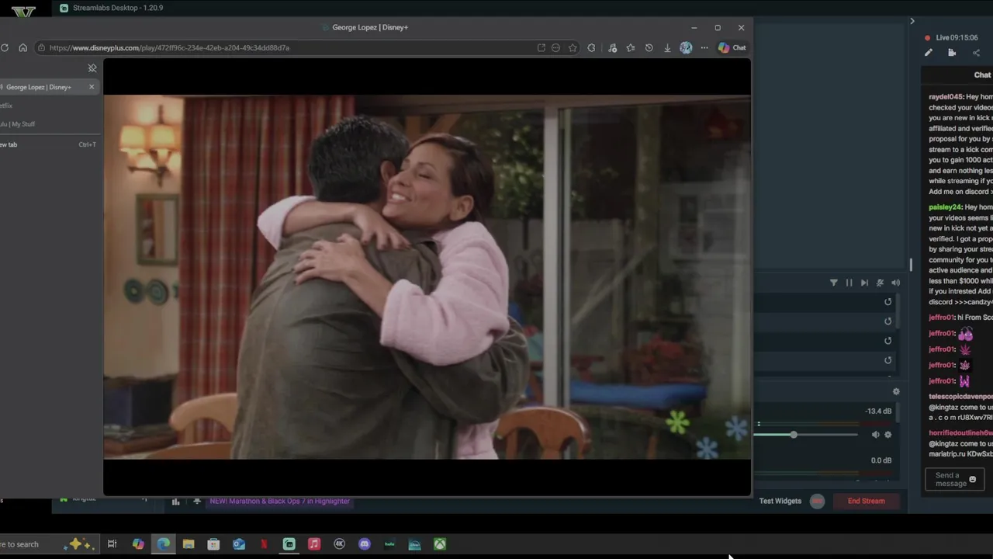Viewport: 993px width, 559px height.
Task: Open Edge Downloads icon
Action: [667, 47]
